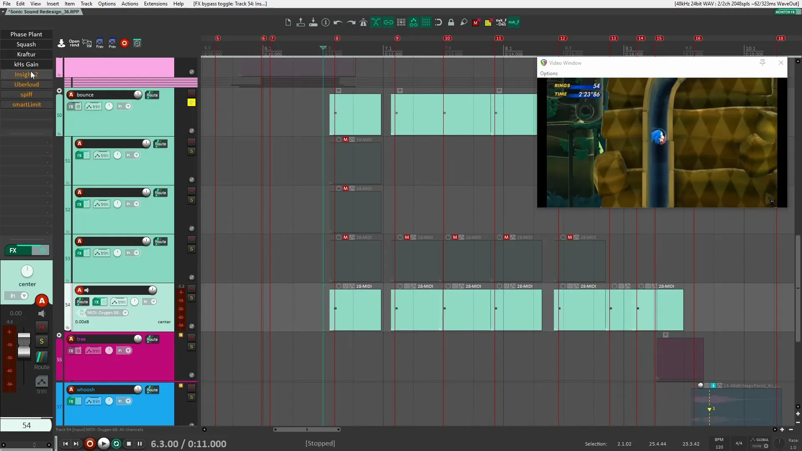Viewport: 802px width, 451px height.
Task: Toggle repeat in the transport bar
Action: 116,443
